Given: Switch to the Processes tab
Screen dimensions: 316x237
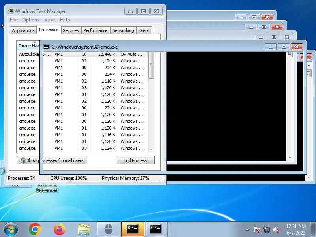Looking at the screenshot, I should pos(49,30).
